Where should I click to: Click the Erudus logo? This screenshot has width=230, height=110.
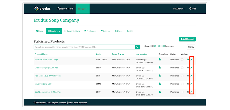(42, 9)
